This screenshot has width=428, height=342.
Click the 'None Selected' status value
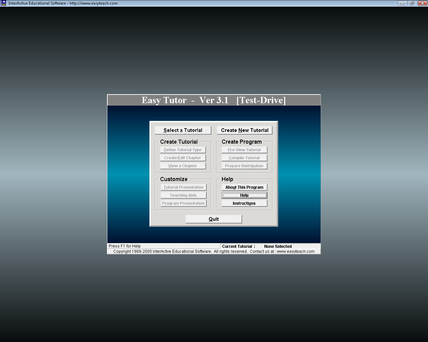(278, 246)
